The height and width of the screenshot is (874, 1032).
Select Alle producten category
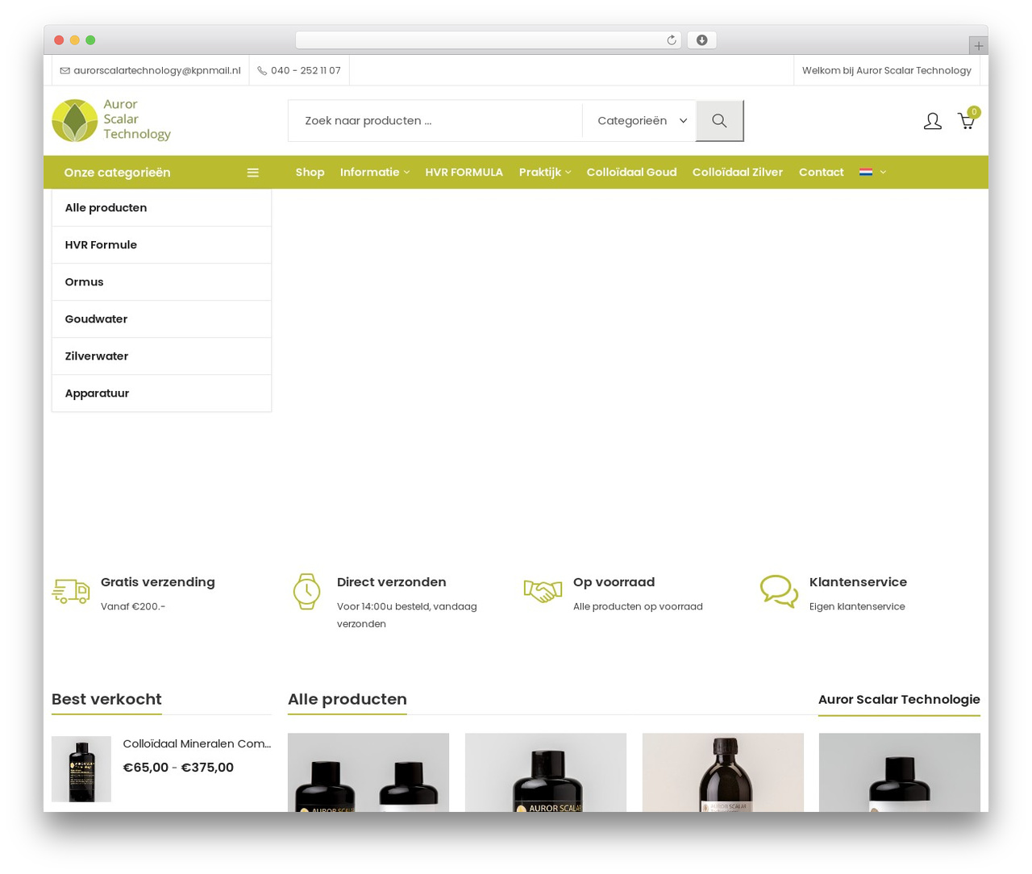click(x=161, y=208)
